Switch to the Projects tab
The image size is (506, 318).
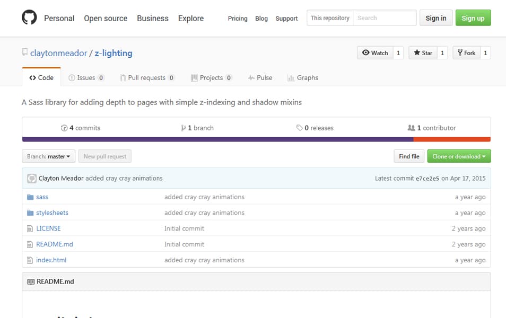click(x=212, y=78)
